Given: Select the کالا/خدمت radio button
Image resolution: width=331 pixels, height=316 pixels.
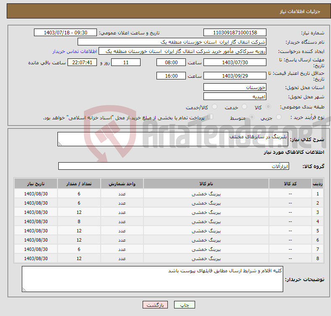Looking at the screenshot, I should [x=214, y=107].
